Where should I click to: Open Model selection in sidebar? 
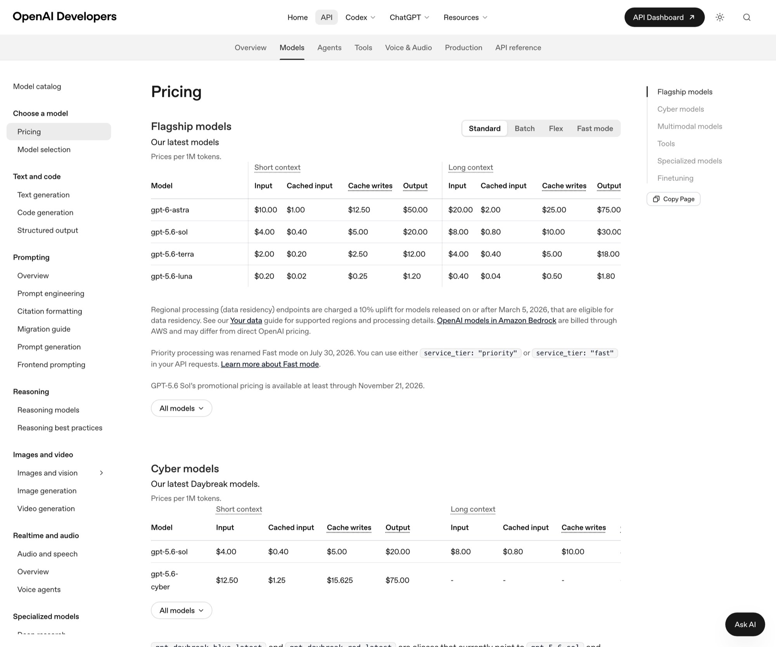point(44,150)
